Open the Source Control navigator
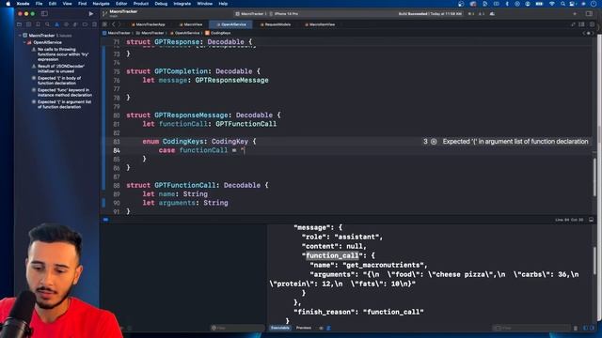The height and width of the screenshot is (338, 602). pyautogui.click(x=28, y=24)
